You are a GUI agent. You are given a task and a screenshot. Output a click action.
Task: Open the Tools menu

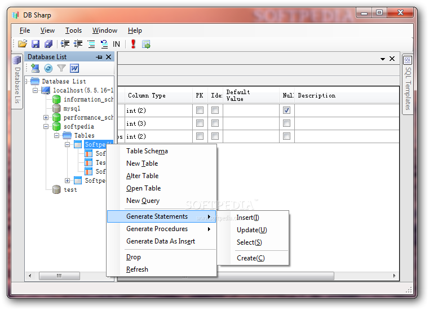click(73, 30)
